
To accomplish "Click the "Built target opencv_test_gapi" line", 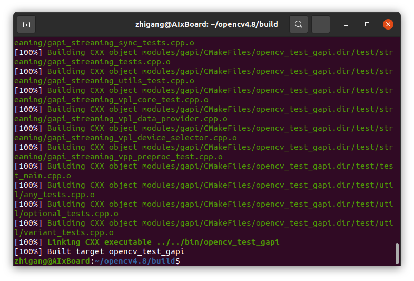I will pyautogui.click(x=116, y=251).
